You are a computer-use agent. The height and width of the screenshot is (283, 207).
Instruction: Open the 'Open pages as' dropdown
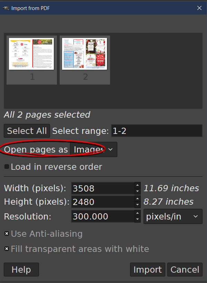pos(93,149)
